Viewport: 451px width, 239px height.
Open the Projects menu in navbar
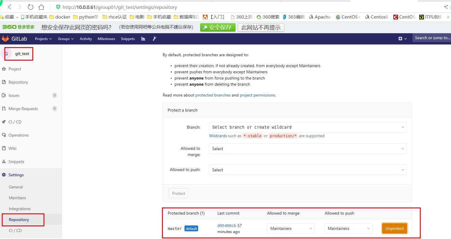(x=43, y=39)
